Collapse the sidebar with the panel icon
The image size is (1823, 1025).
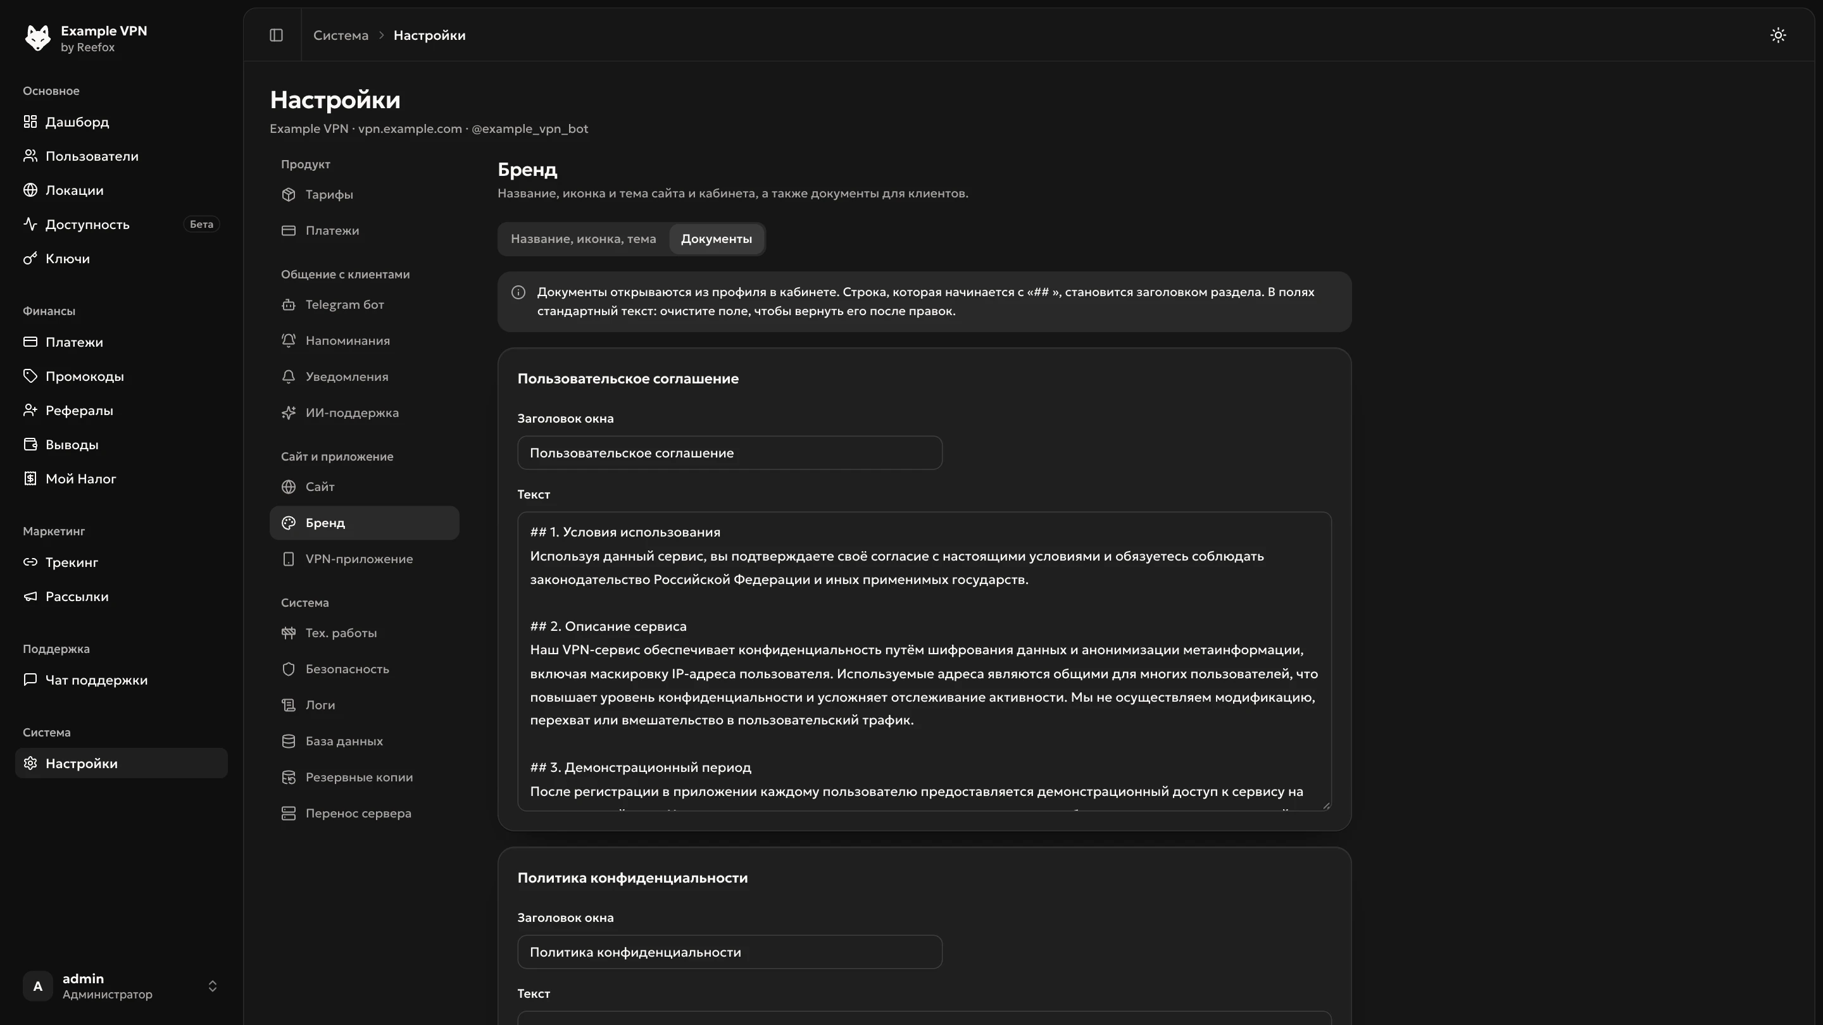(x=276, y=35)
